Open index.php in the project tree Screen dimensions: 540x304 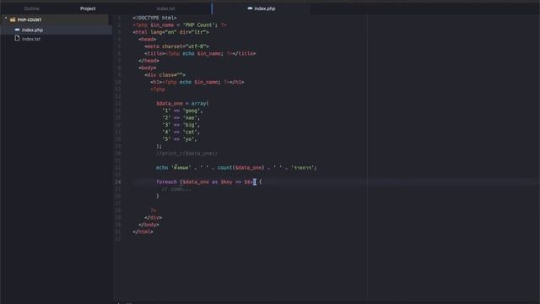pos(32,30)
